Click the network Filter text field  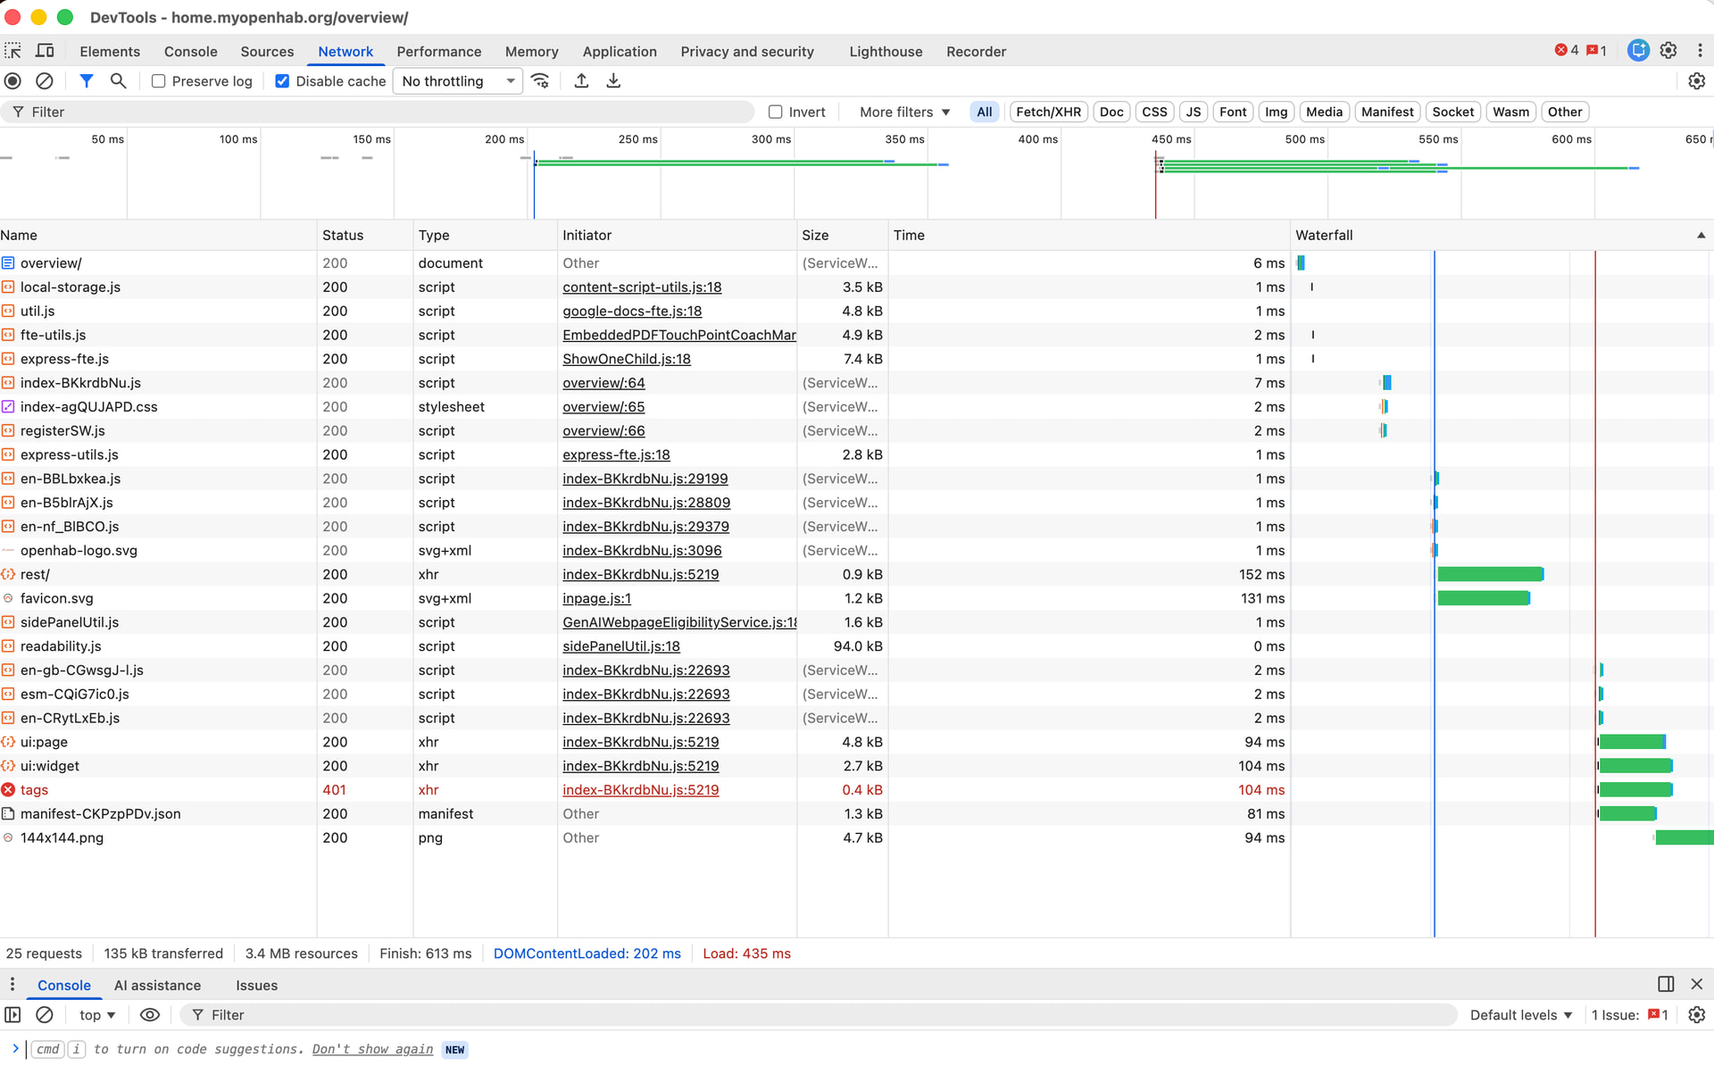384,112
